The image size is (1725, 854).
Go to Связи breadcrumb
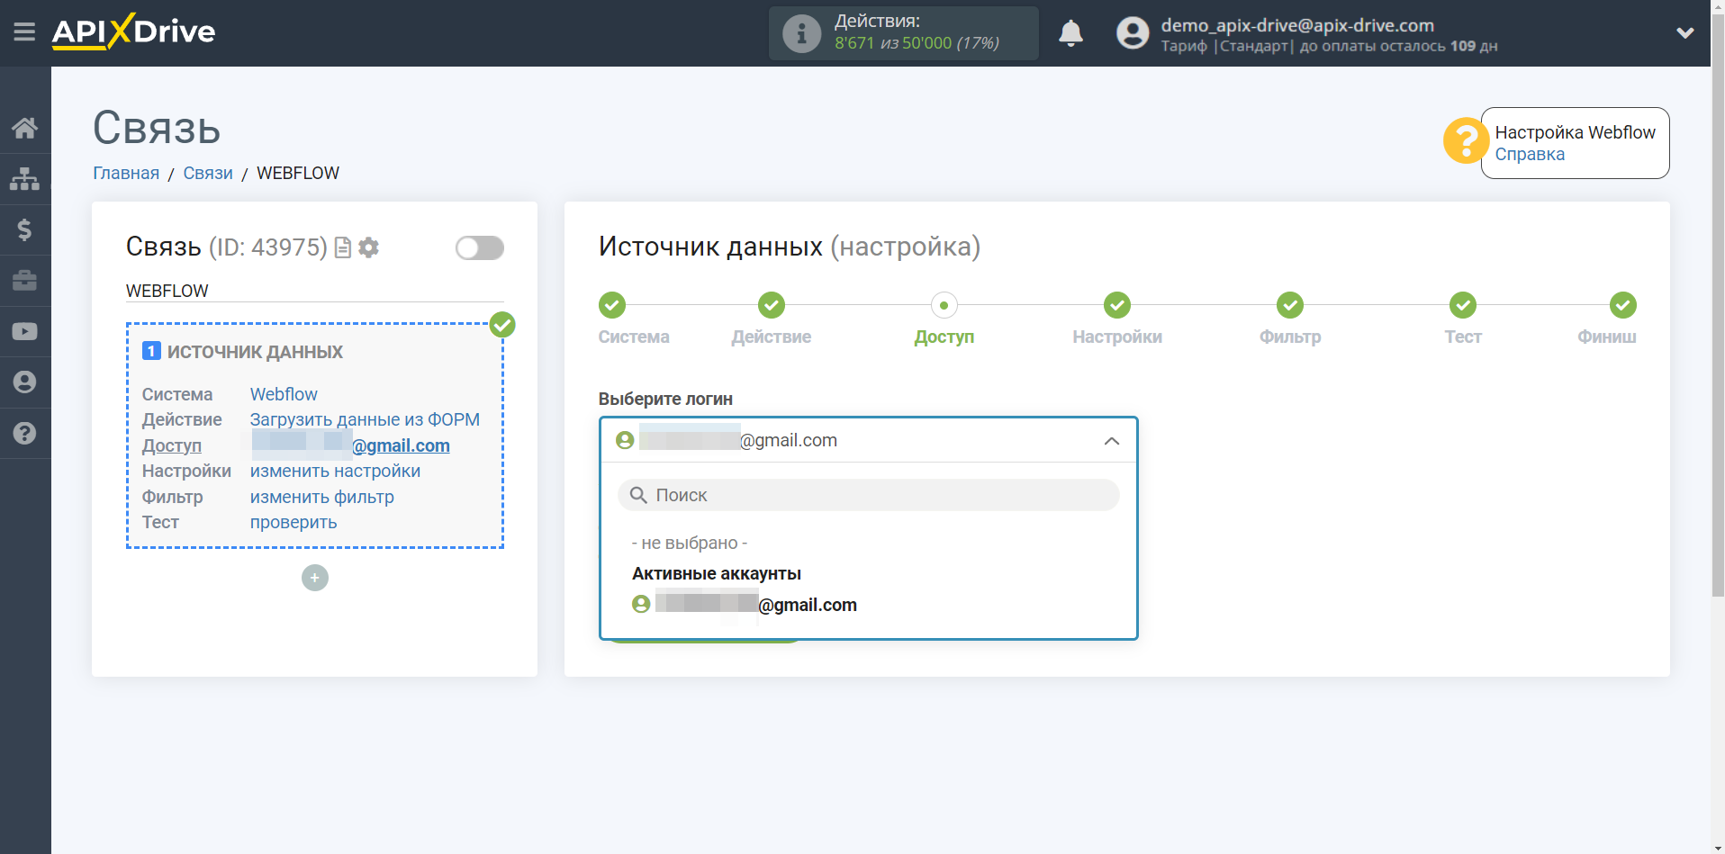[x=208, y=173]
